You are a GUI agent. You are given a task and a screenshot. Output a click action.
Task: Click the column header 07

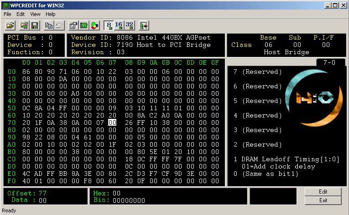click(112, 63)
